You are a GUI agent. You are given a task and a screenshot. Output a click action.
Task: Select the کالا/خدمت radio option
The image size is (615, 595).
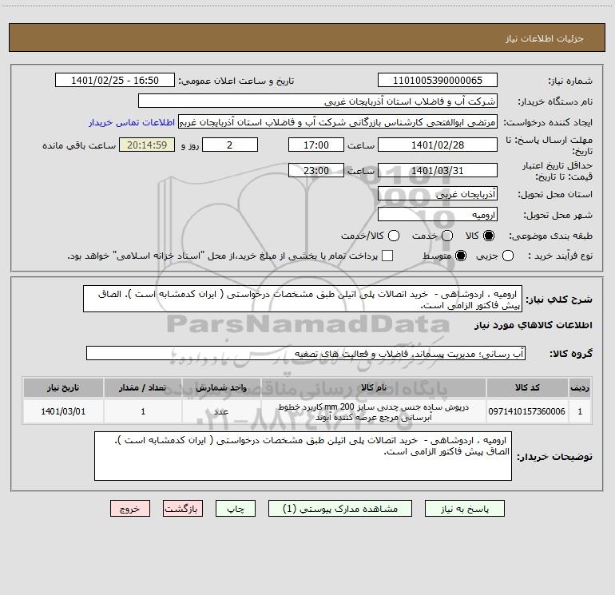[394, 236]
